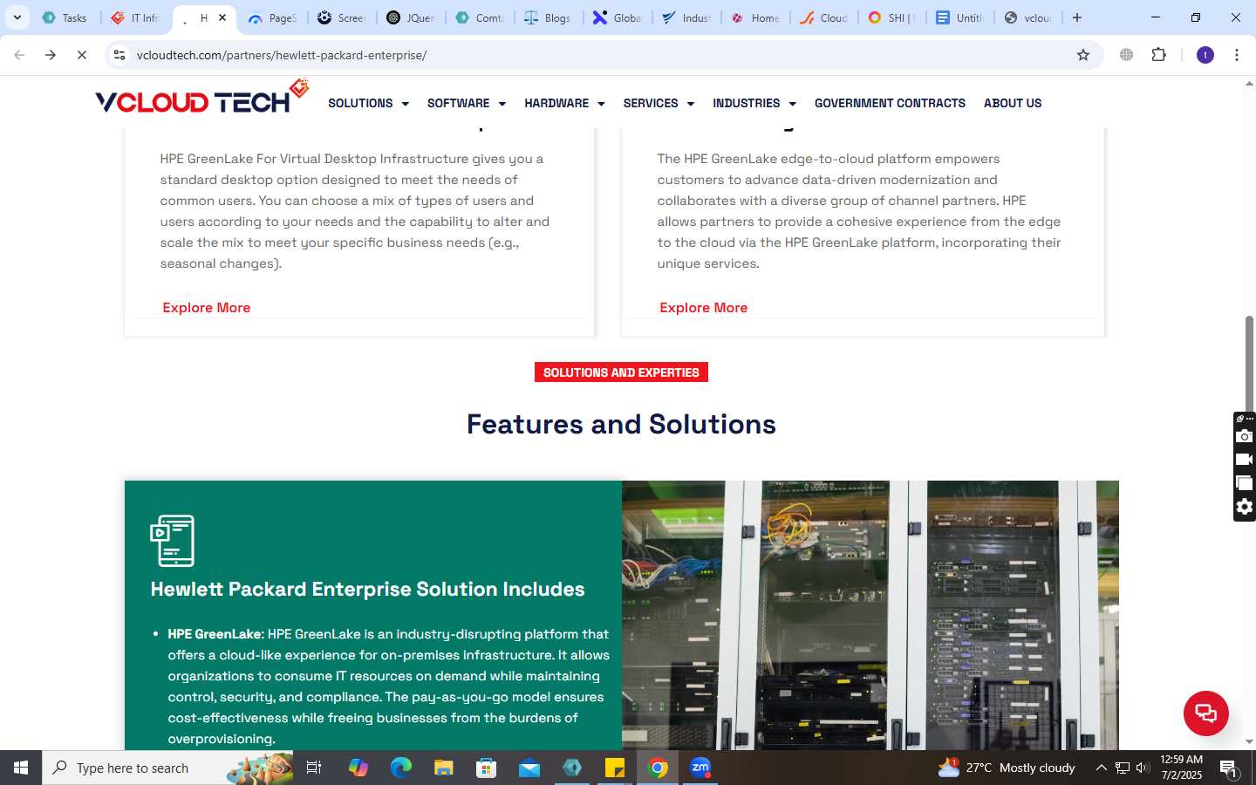
Task: Switch to the PageSpeed tab
Action: click(x=273, y=17)
